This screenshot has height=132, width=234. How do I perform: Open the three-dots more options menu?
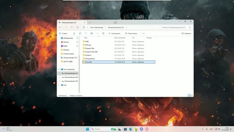click(143, 33)
